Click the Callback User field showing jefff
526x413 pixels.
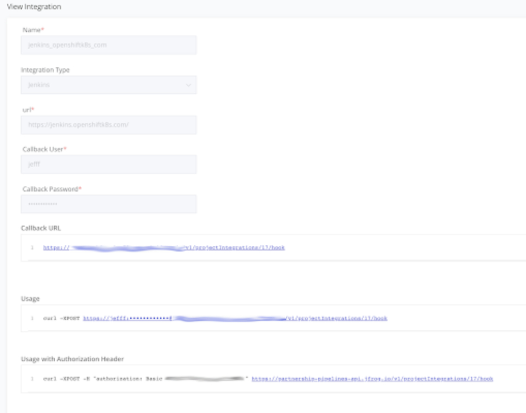point(109,165)
